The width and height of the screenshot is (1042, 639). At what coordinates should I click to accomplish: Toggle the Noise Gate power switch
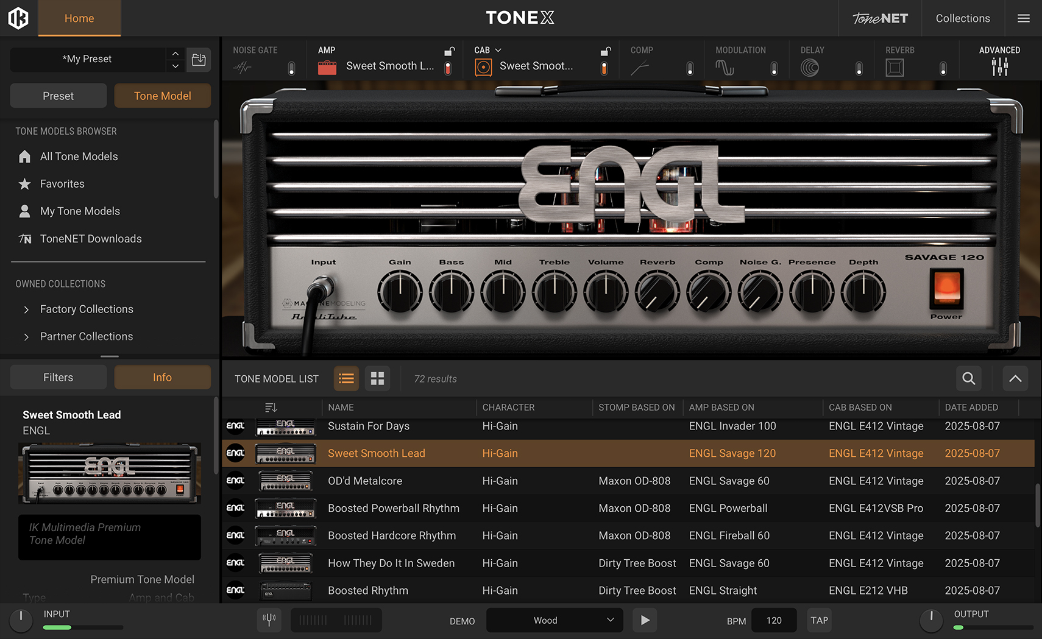(x=291, y=68)
